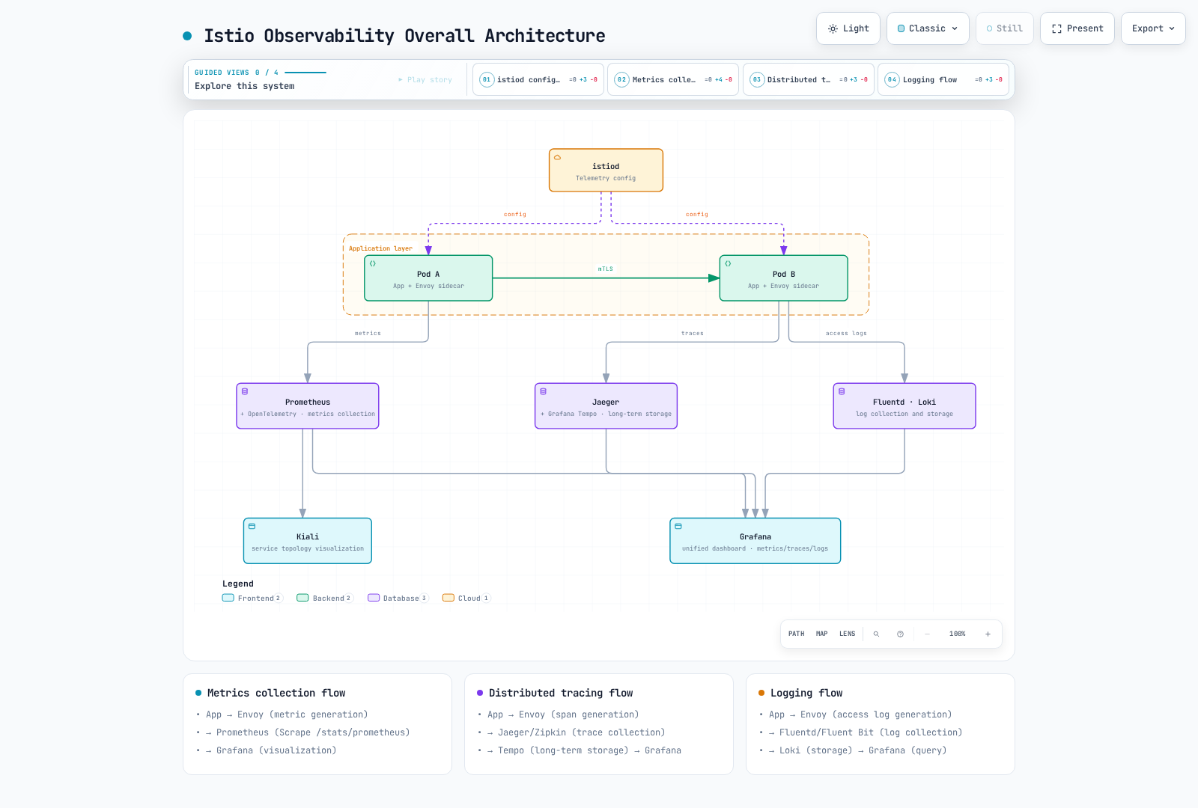Click the Frontend color swatch in legend

pos(228,598)
